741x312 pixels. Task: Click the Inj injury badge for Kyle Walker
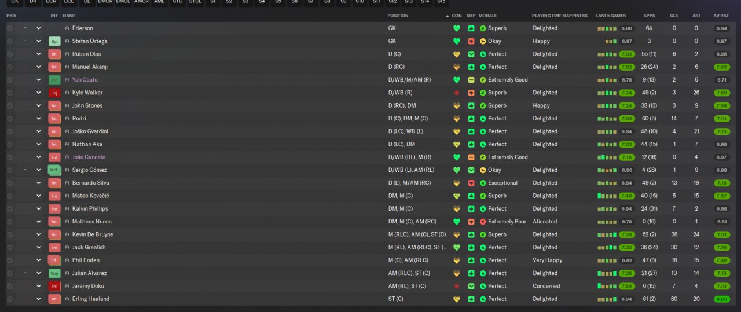[x=54, y=93]
